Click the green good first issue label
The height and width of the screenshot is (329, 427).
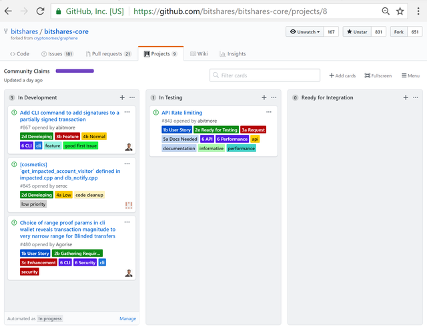(x=81, y=145)
